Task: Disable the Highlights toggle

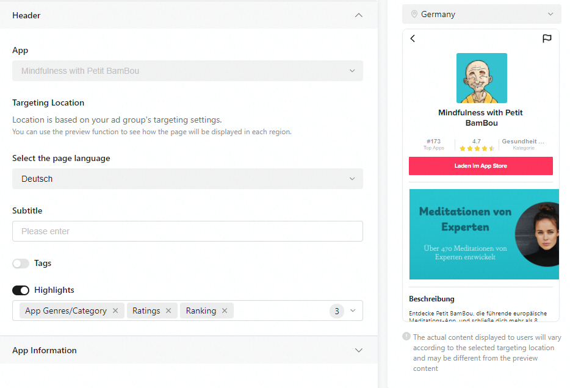Action: click(21, 290)
